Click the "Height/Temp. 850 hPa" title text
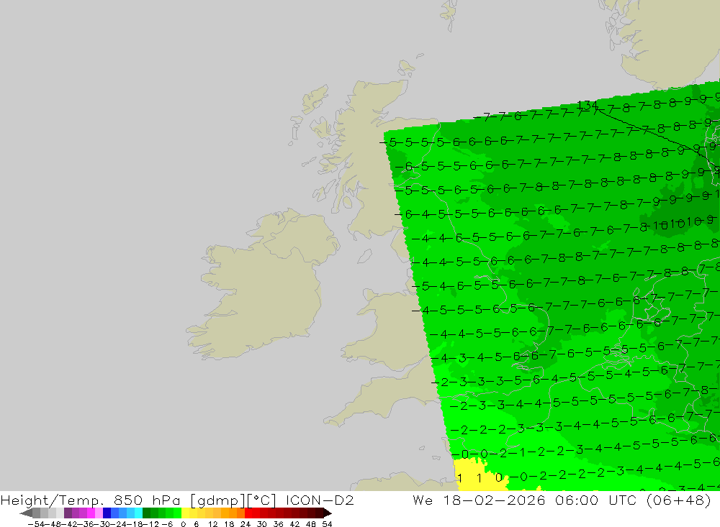Viewport: 720px width, 527px height. point(91,500)
